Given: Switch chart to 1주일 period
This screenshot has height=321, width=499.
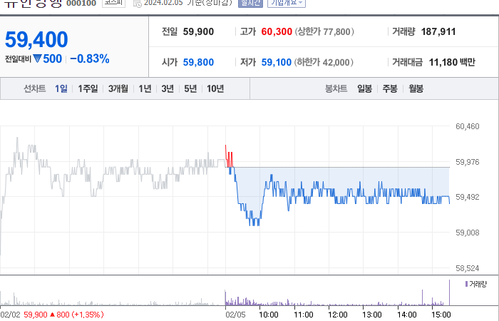Looking at the screenshot, I should click(x=88, y=88).
